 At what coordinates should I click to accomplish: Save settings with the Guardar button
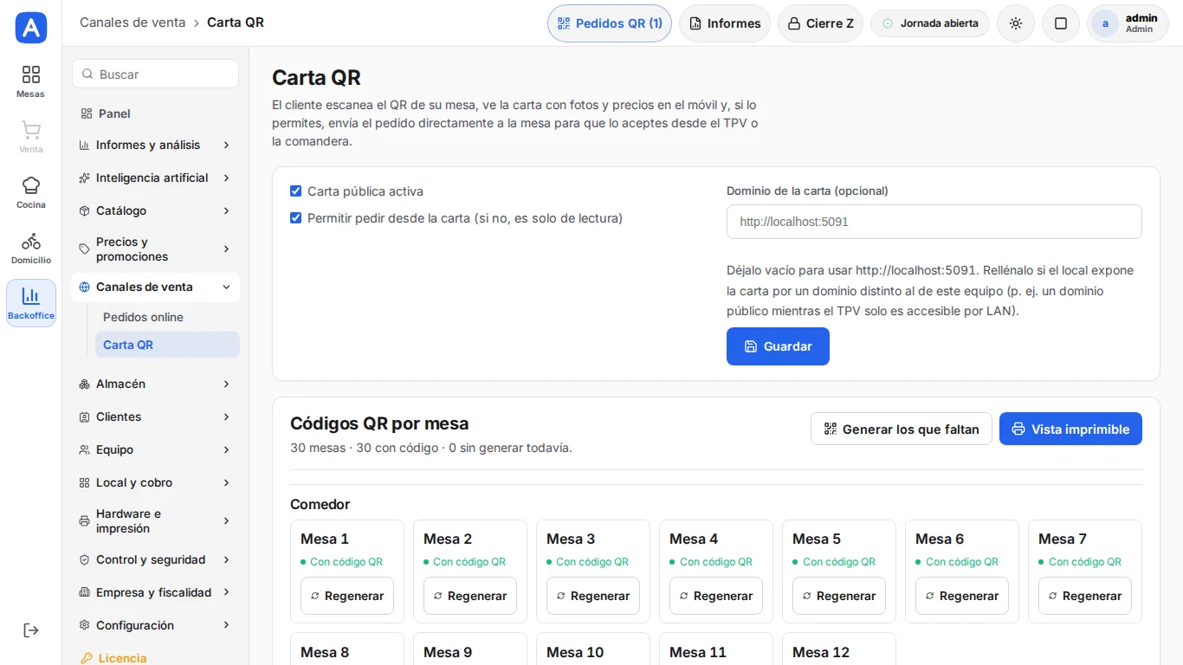(778, 346)
